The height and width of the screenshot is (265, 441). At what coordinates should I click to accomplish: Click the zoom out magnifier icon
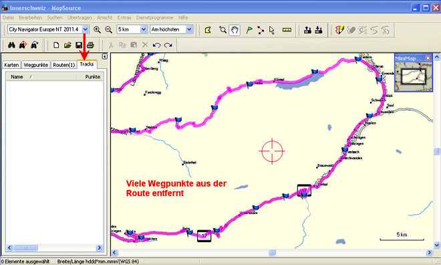tap(108, 29)
